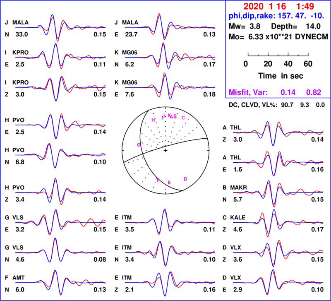
Task: Click the VLX E amplitude value 2.9
Action: pos(237,289)
